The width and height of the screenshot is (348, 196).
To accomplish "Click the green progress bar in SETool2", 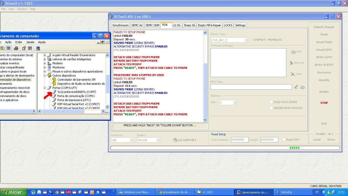I will coord(294,148).
